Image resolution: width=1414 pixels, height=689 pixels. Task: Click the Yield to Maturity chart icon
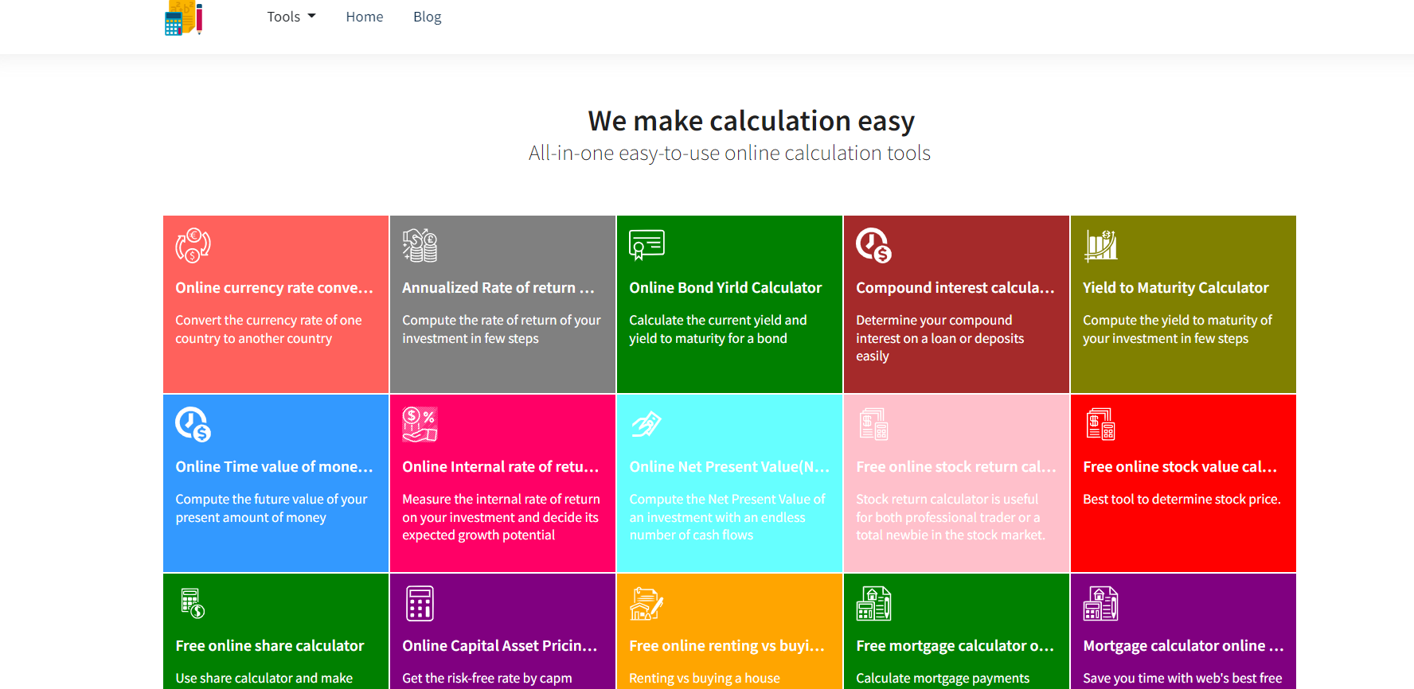tap(1100, 245)
